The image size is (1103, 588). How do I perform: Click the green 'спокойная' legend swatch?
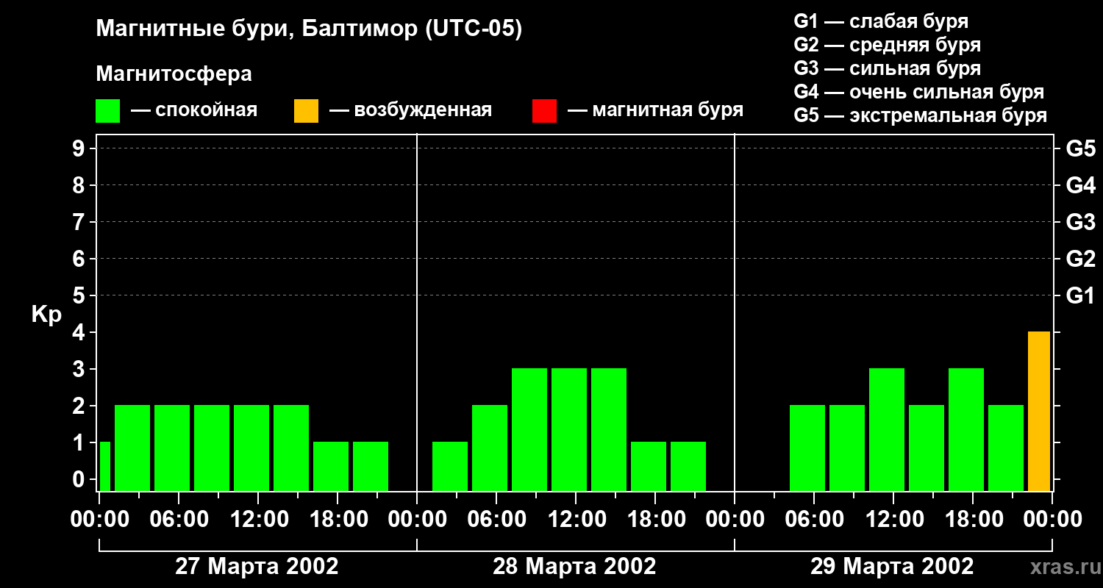[x=107, y=111]
